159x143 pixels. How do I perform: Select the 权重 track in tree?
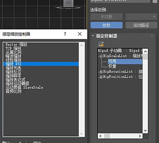pos(112,66)
